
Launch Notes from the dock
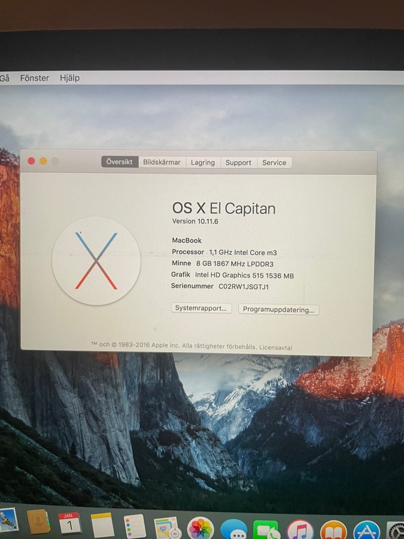102,525
